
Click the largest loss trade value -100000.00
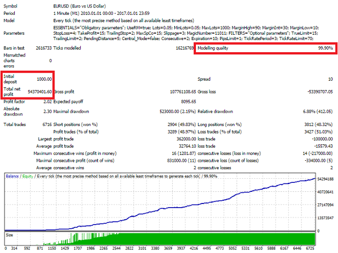tap(322, 139)
